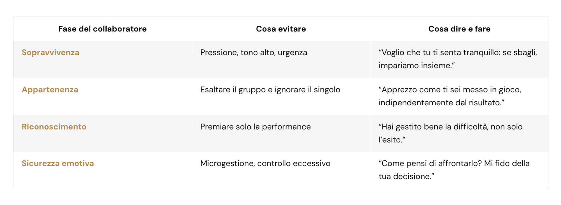Select the 'Appartenenza' phase label
The width and height of the screenshot is (561, 205).
coord(50,90)
